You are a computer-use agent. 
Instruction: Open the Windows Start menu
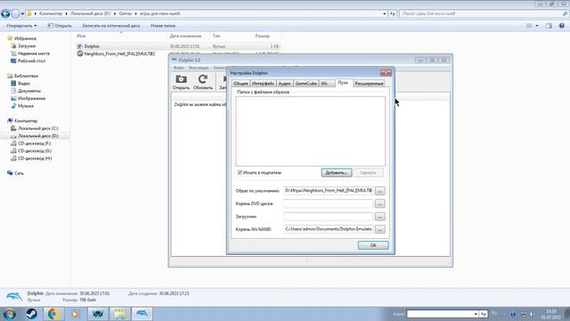(10, 314)
